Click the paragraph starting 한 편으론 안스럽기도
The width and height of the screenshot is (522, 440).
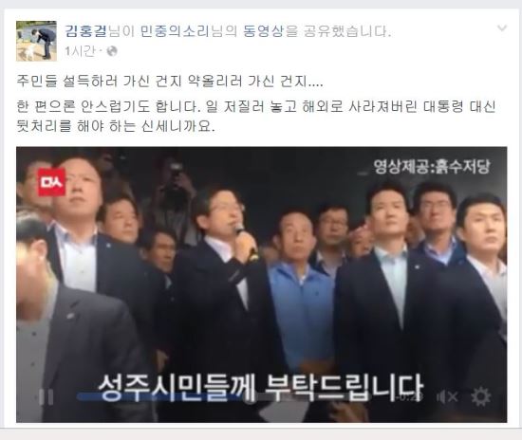256,116
